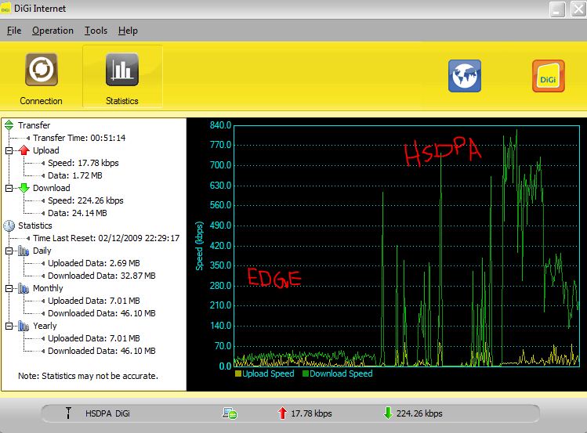
Task: Select the Statistics tree label
Action: 34,226
